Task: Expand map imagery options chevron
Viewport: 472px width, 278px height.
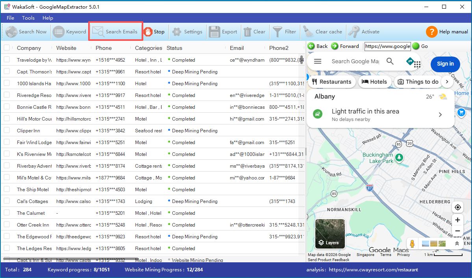Action: pyautogui.click(x=457, y=243)
